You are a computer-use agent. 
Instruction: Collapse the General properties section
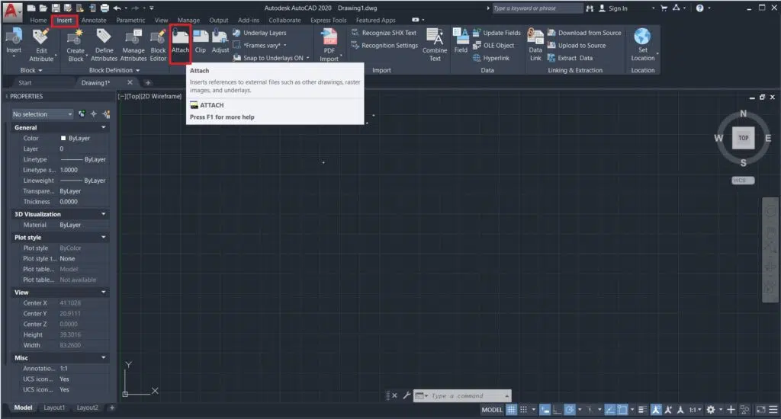coord(103,128)
